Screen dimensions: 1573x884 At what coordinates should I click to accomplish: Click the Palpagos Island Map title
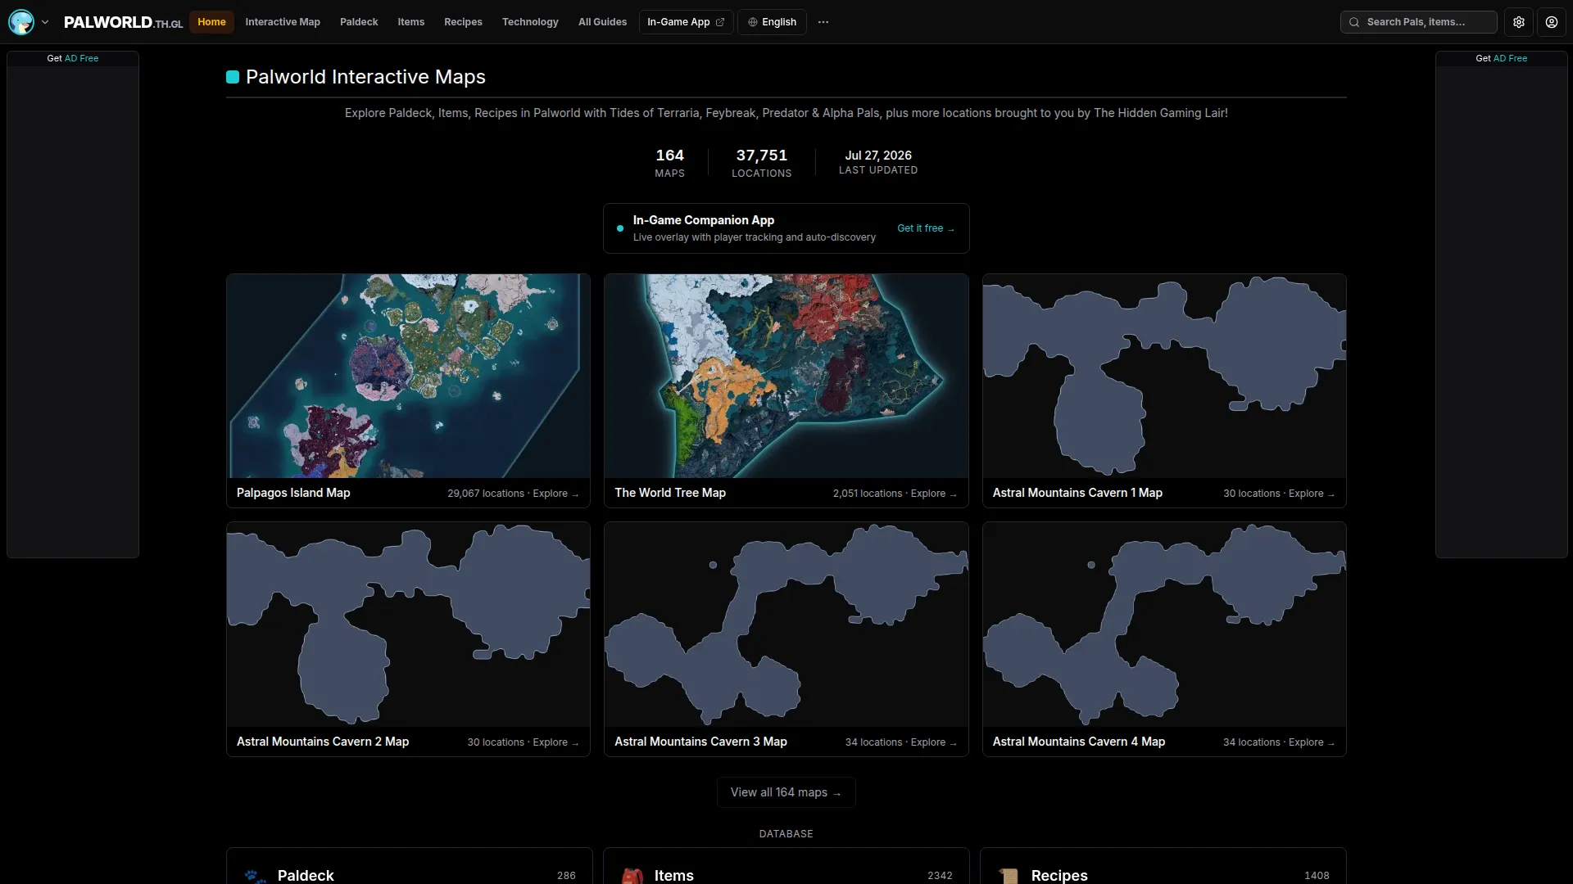point(293,493)
